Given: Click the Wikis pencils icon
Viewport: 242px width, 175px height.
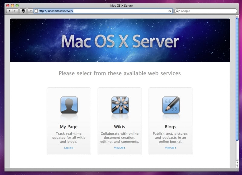Looking at the screenshot, I should pos(120,105).
